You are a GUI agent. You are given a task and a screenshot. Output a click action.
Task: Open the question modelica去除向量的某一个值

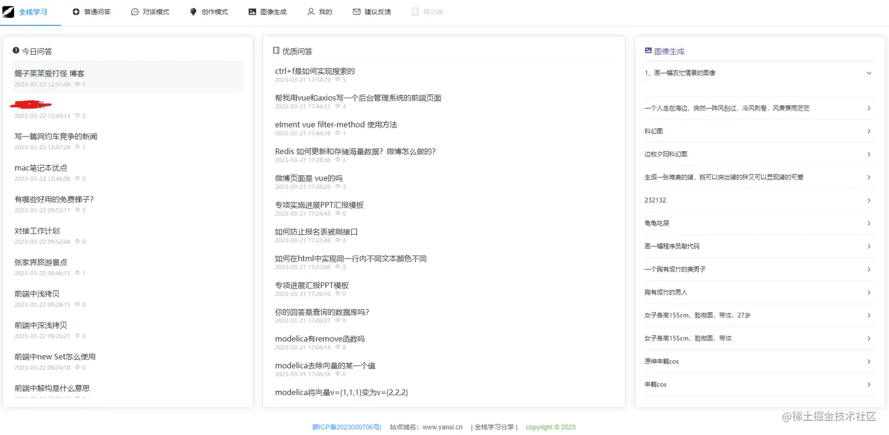pyautogui.click(x=325, y=366)
